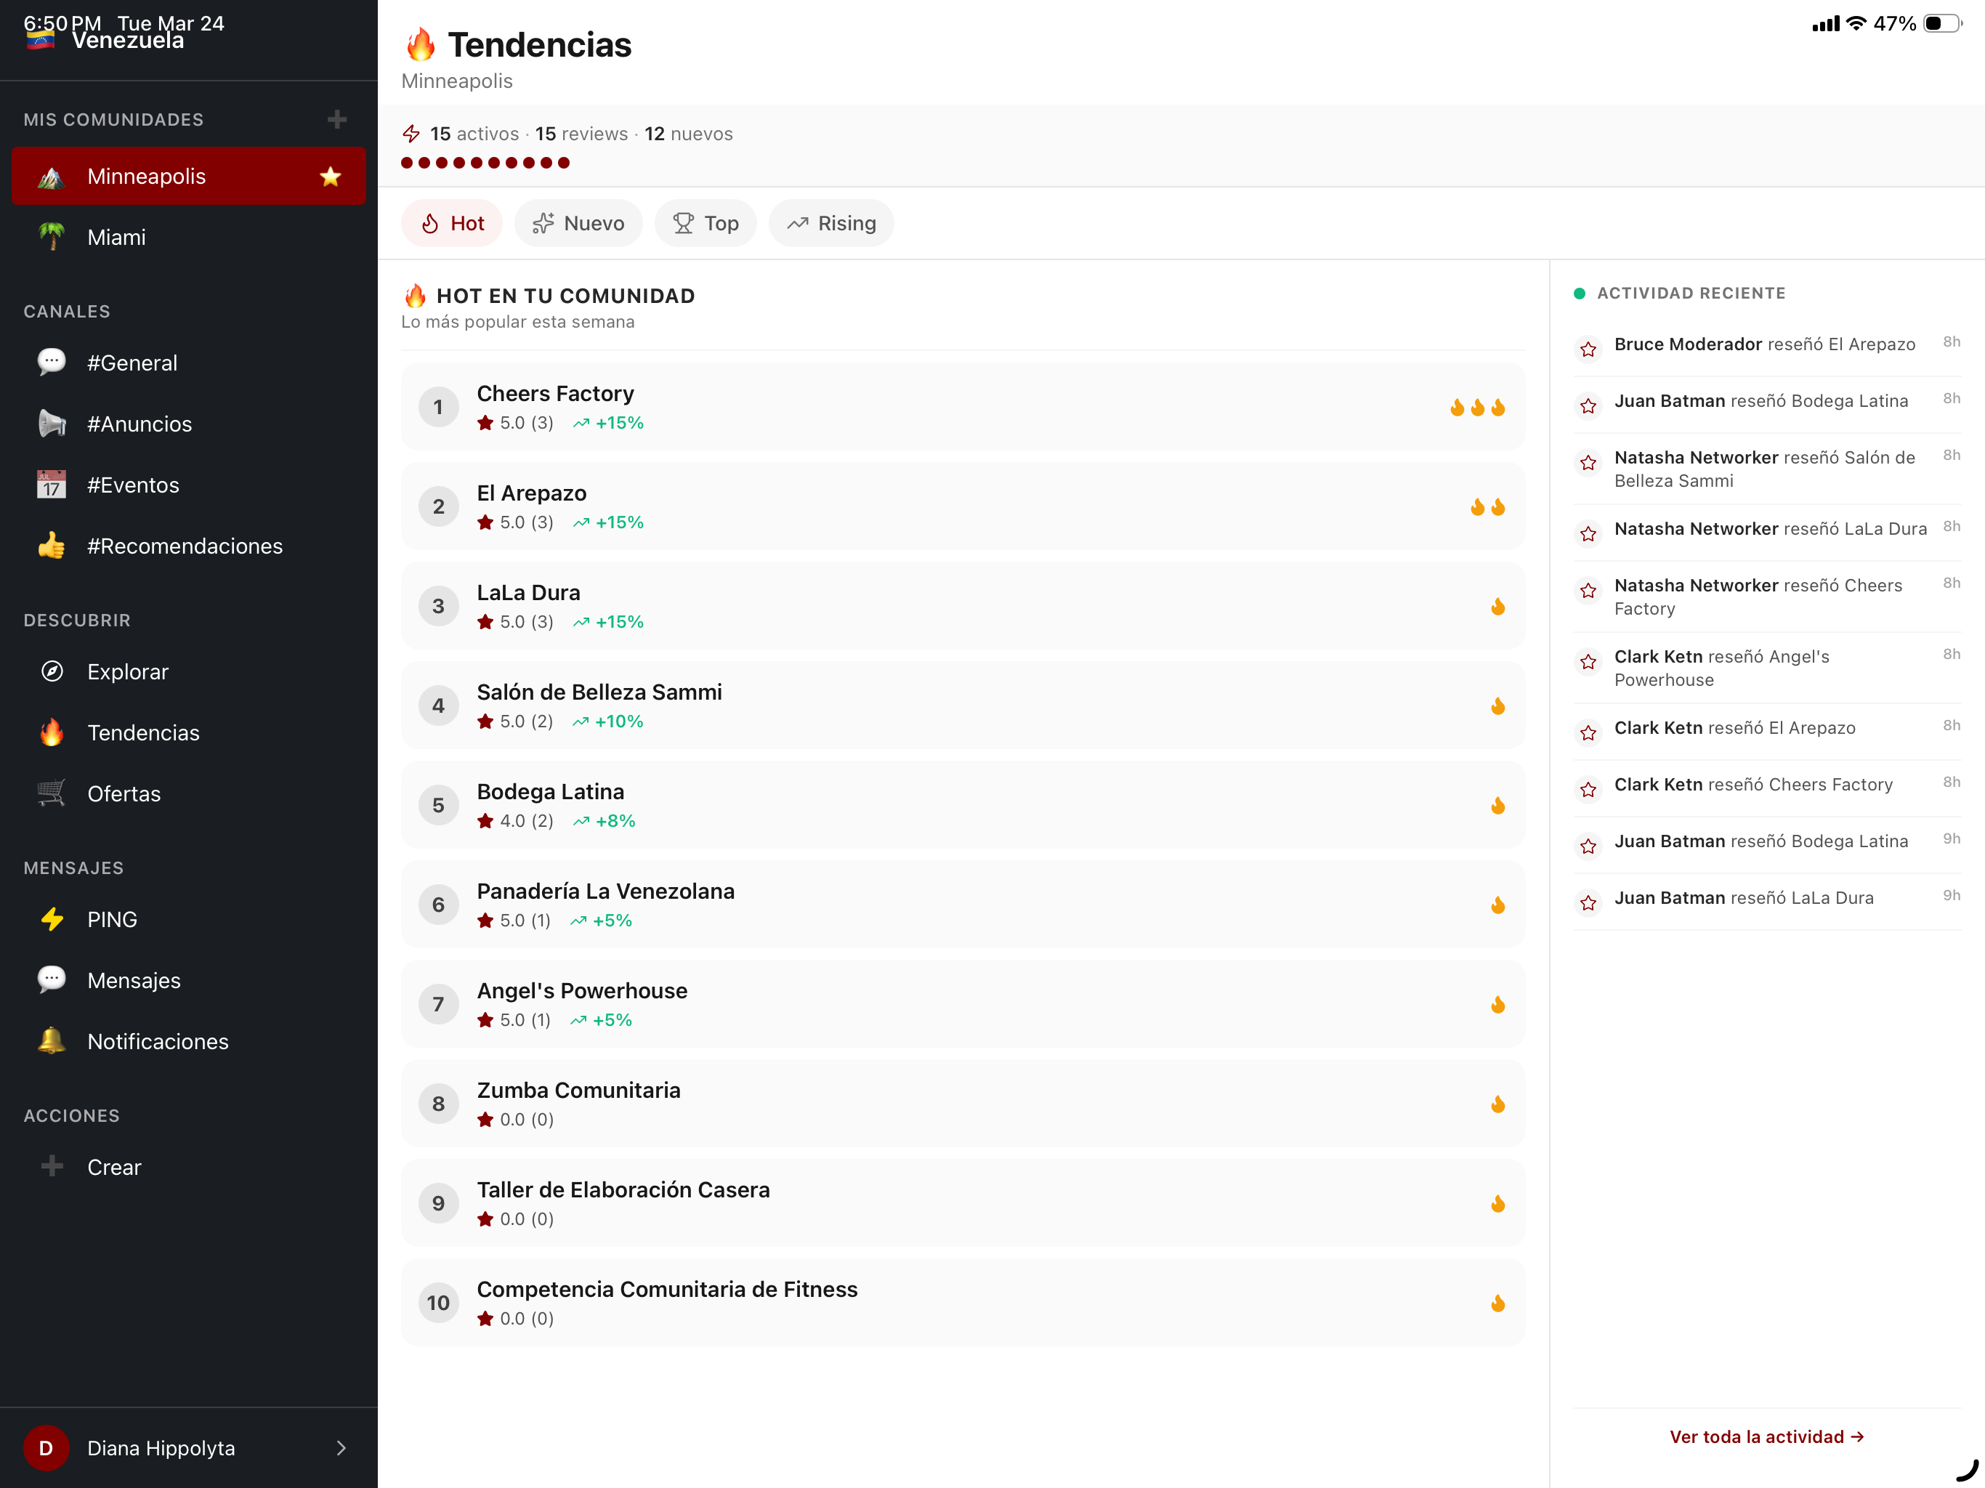Click the Ofertas shopping cart icon
Screen dimensions: 1985x1488
(x=52, y=793)
